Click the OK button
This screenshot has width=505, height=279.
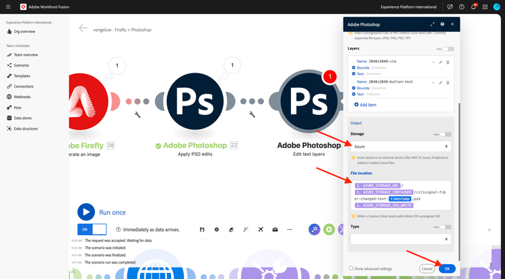pos(447,269)
